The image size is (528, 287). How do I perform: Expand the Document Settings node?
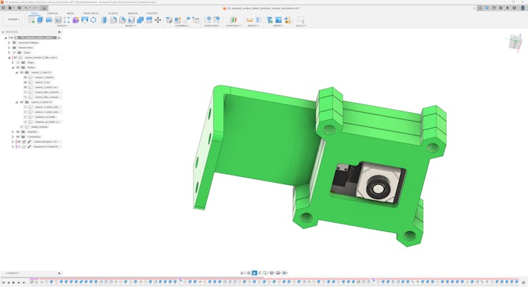coord(9,43)
